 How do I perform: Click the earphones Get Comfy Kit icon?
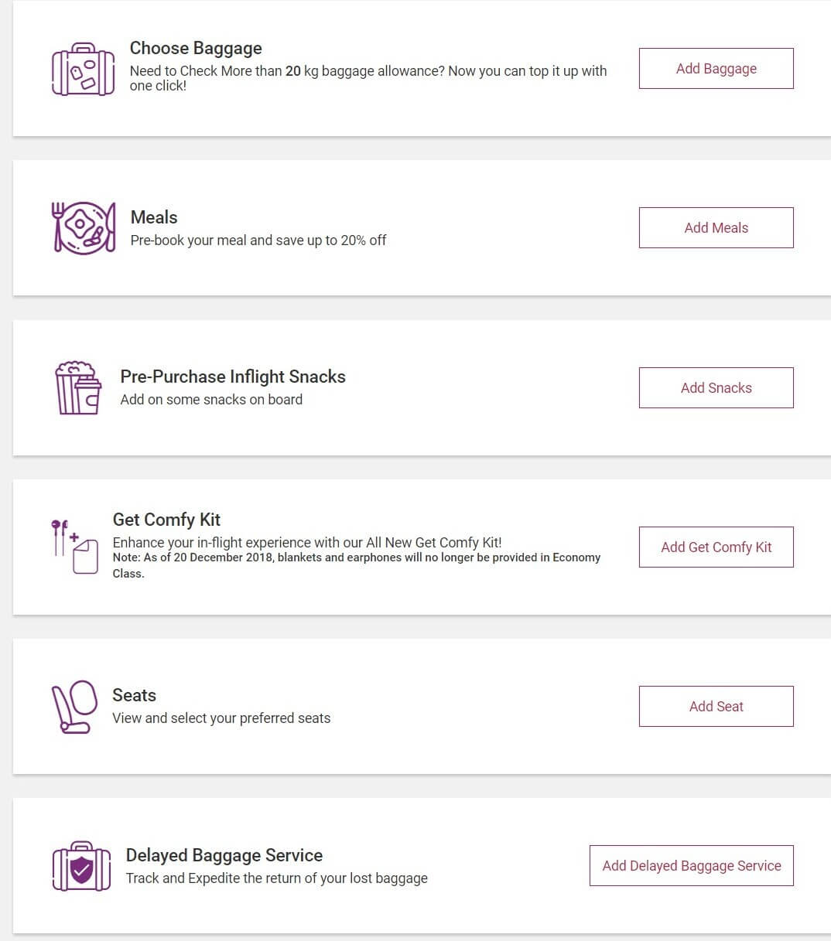pos(74,547)
